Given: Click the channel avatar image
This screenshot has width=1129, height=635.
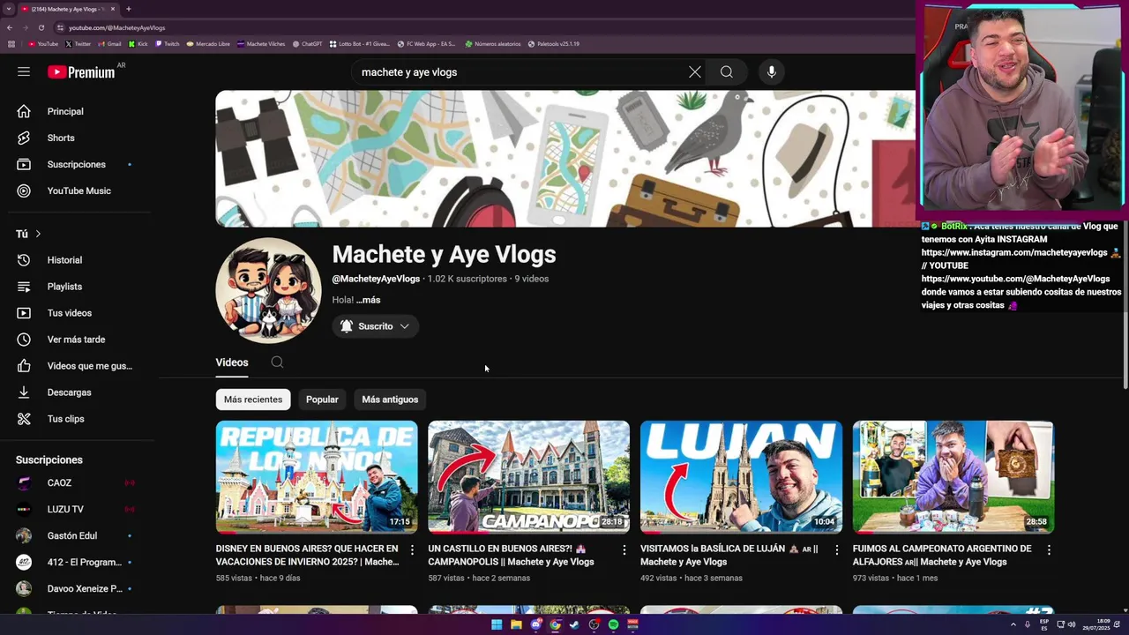Looking at the screenshot, I should coord(268,290).
